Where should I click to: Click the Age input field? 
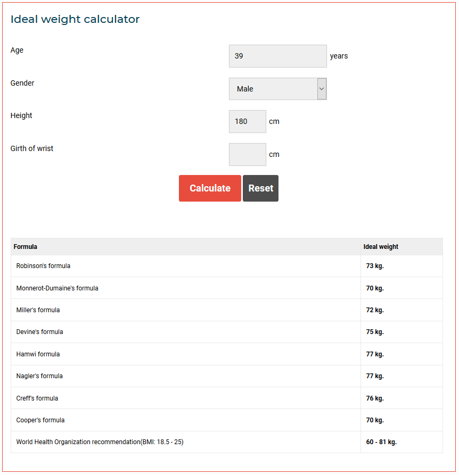[x=277, y=56]
